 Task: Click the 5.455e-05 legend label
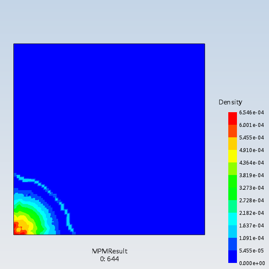tap(252, 251)
